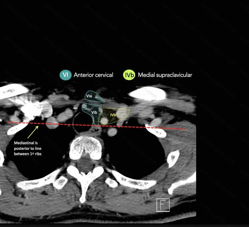This screenshot has height=227, width=249.
Task: Click the teal VI legend badge
Action: pyautogui.click(x=65, y=75)
